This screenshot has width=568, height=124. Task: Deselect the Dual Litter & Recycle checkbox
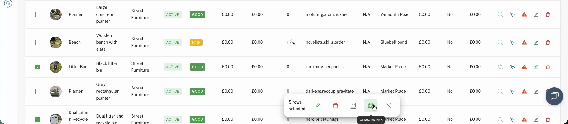[38, 120]
